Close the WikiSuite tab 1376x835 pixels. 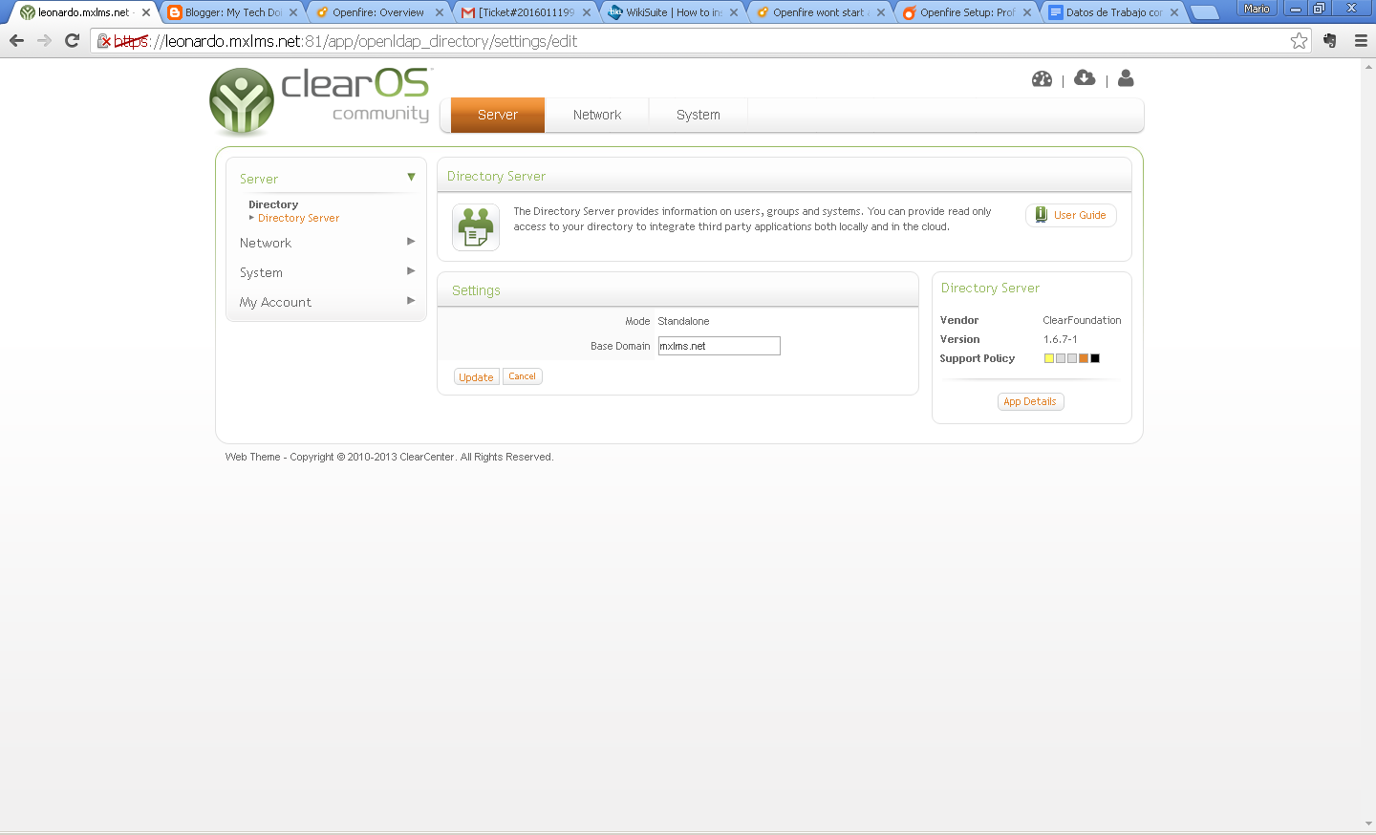tap(734, 12)
